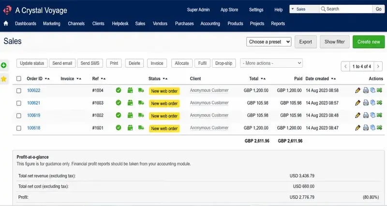Open the Channels menu
Screen dimensions: 387x206
coord(76,23)
